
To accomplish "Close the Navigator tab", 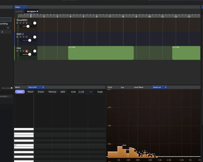I will click(38, 11).
